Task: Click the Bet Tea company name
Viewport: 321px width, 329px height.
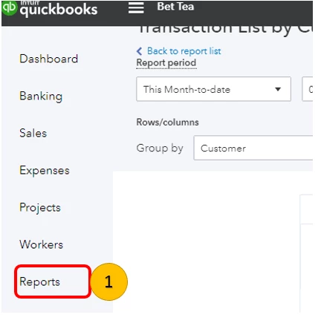Action: point(175,7)
